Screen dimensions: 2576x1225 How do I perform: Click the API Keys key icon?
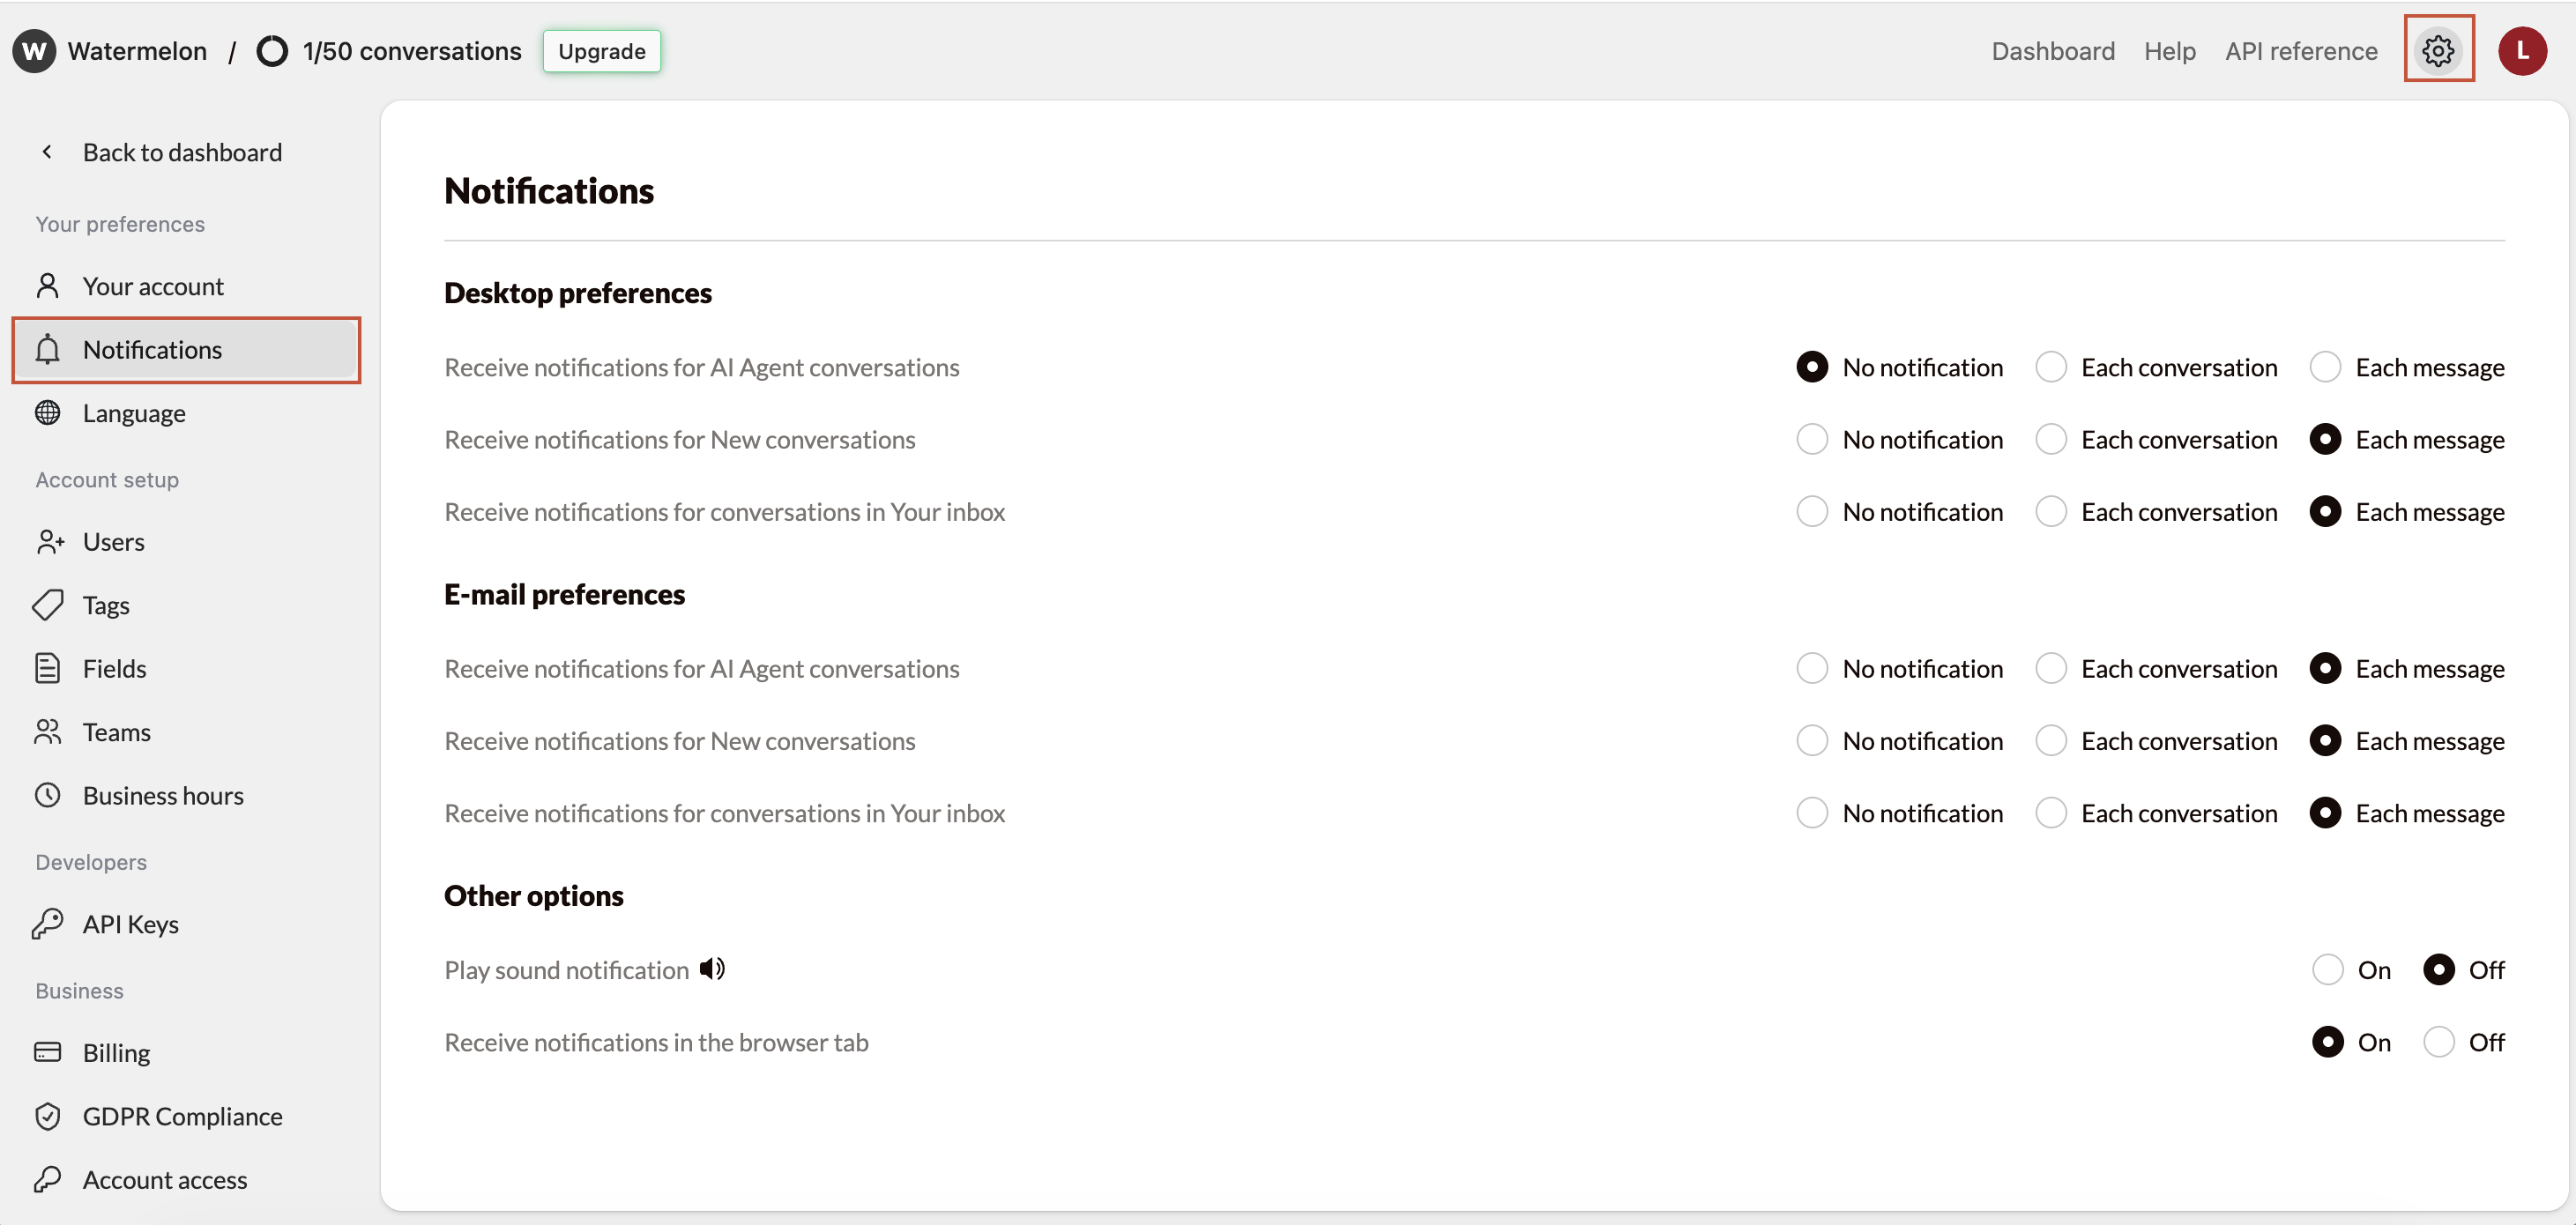tap(48, 923)
